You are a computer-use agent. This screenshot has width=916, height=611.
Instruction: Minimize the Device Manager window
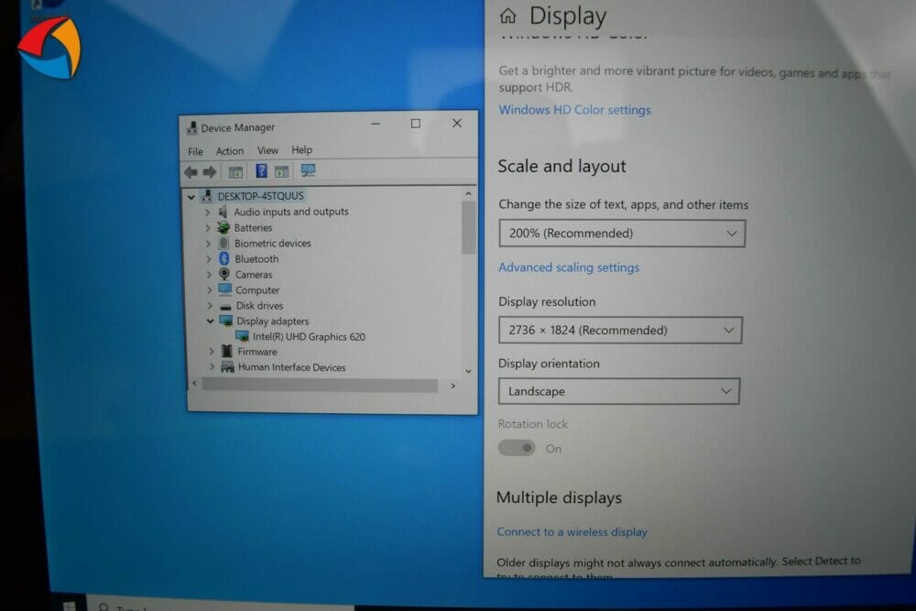click(375, 124)
